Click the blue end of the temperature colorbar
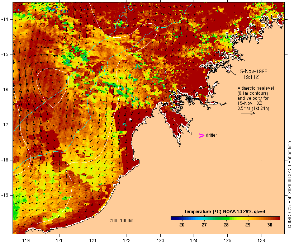This screenshot has width=294, height=244. tap(174, 218)
